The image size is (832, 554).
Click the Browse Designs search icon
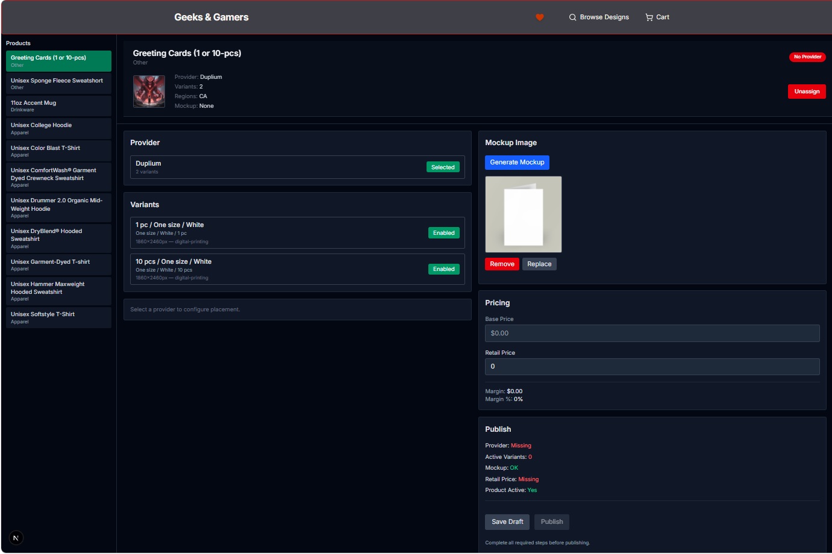[572, 17]
